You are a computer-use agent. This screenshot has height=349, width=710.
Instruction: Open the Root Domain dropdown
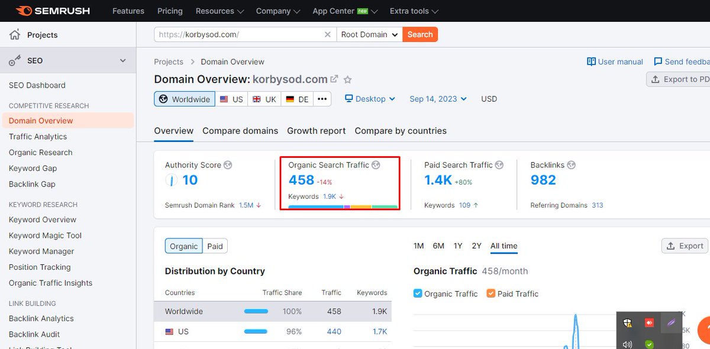tap(370, 34)
